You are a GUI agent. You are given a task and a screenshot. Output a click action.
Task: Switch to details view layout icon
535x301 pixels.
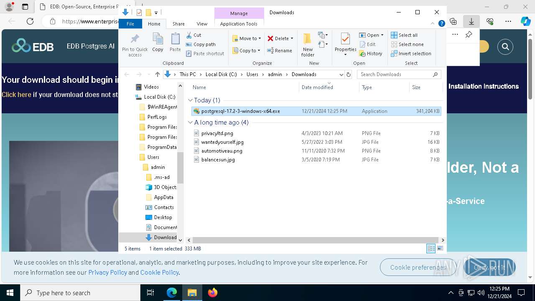[431, 249]
